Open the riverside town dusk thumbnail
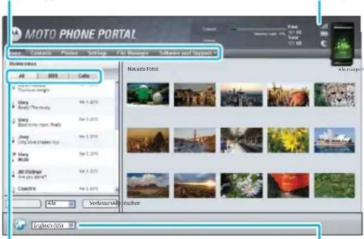Screen dimensions: 364x239 [x=195, y=95]
